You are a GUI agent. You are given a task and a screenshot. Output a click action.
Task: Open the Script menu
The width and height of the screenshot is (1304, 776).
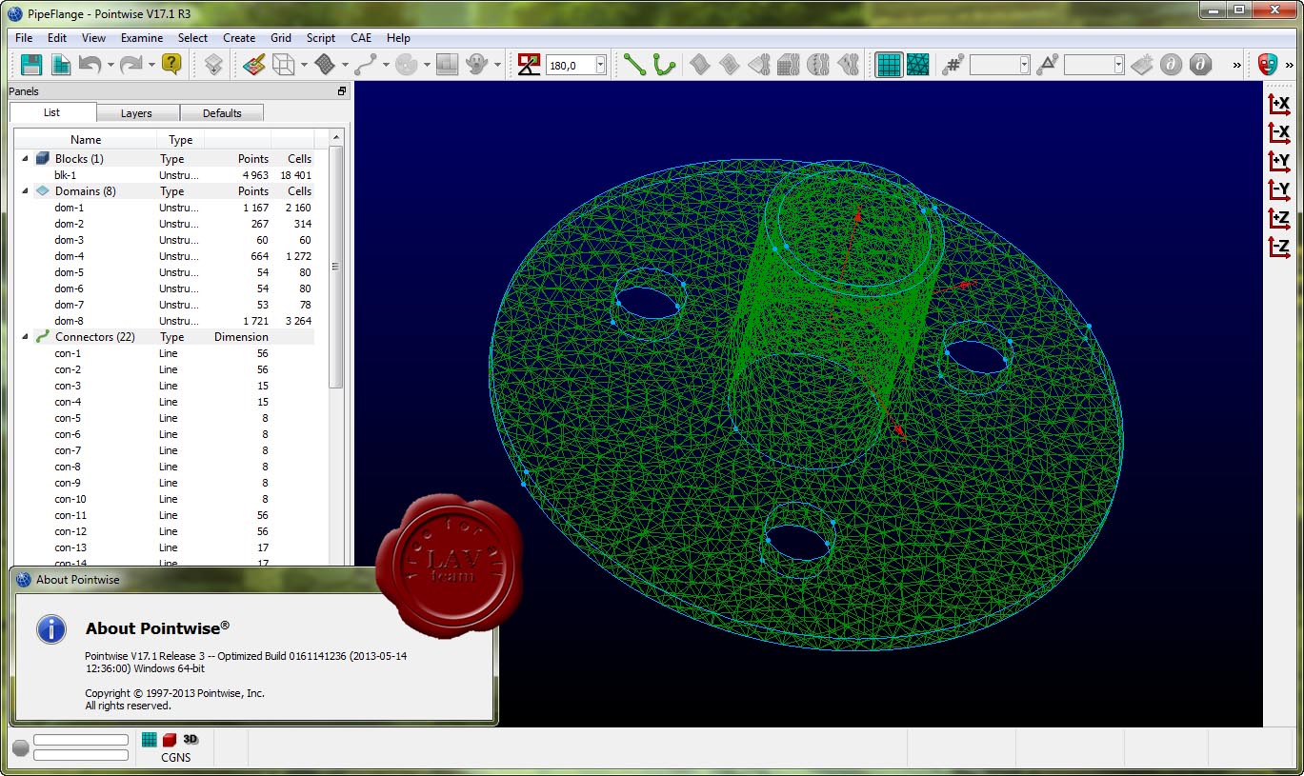tap(321, 38)
